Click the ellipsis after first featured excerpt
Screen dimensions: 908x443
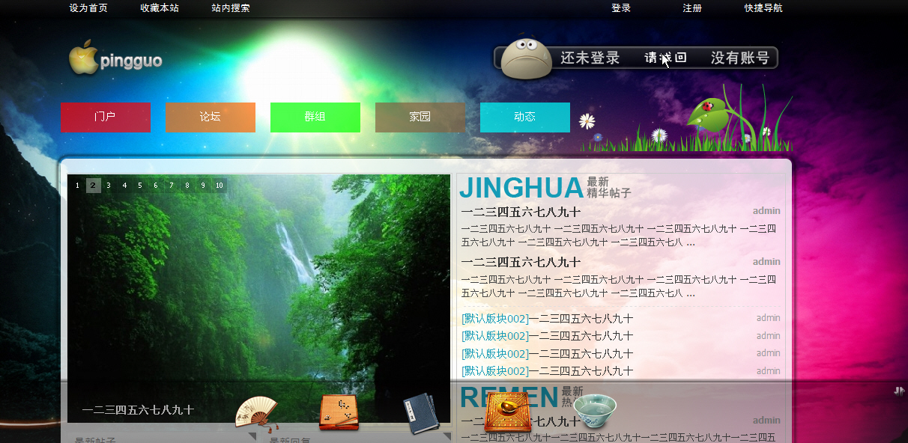[691, 243]
